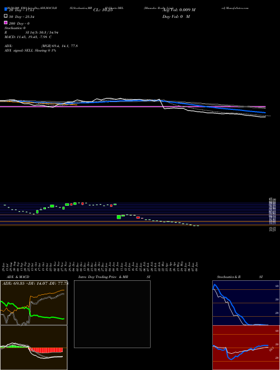Click the 'ADX signal: SELL' text
Screen dimensions: 280x370
point(19,50)
